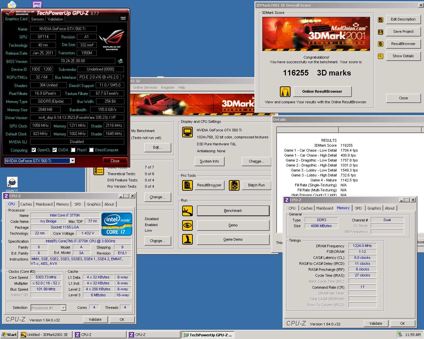Click the BIOS Version field 70.24.2E.00.00
The width and height of the screenshot is (424, 339).
73,61
